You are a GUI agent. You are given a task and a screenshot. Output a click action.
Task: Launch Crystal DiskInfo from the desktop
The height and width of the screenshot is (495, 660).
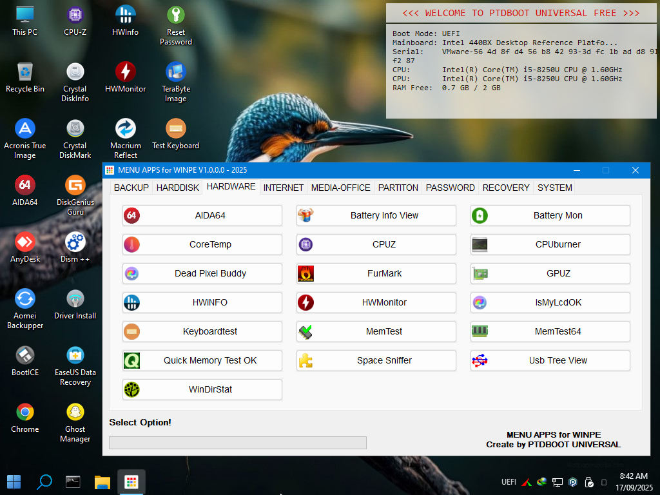coord(75,72)
